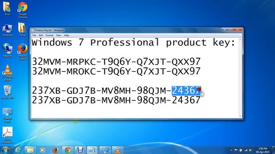Click the heading 'Windows 7 Professional product key:'
This screenshot has width=275, height=154.
point(133,43)
